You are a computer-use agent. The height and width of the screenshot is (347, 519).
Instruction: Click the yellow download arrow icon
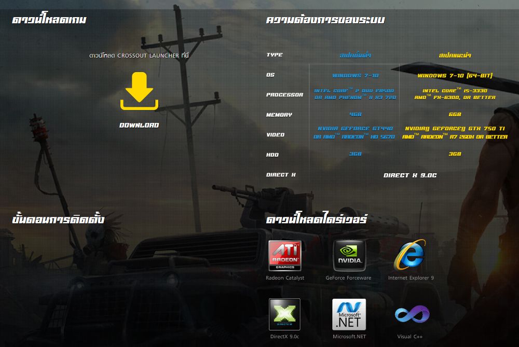tap(139, 92)
